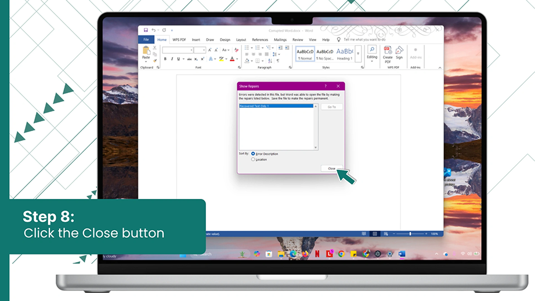Click the 100% zoom level
The height and width of the screenshot is (301, 535).
click(435, 234)
